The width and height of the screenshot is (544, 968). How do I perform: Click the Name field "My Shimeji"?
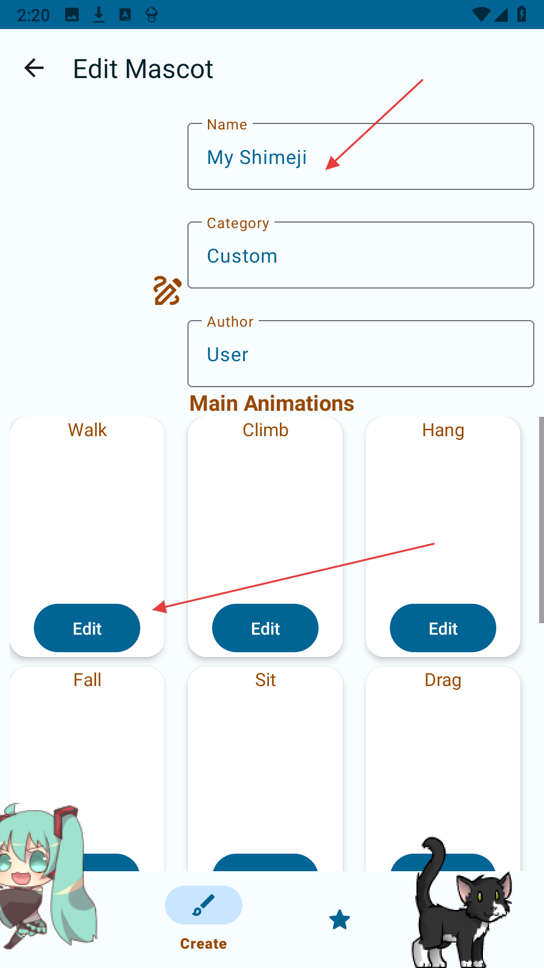coord(360,157)
